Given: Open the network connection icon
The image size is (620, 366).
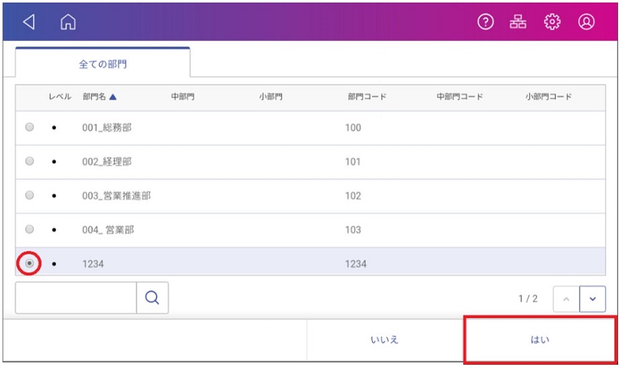Looking at the screenshot, I should pyautogui.click(x=518, y=22).
